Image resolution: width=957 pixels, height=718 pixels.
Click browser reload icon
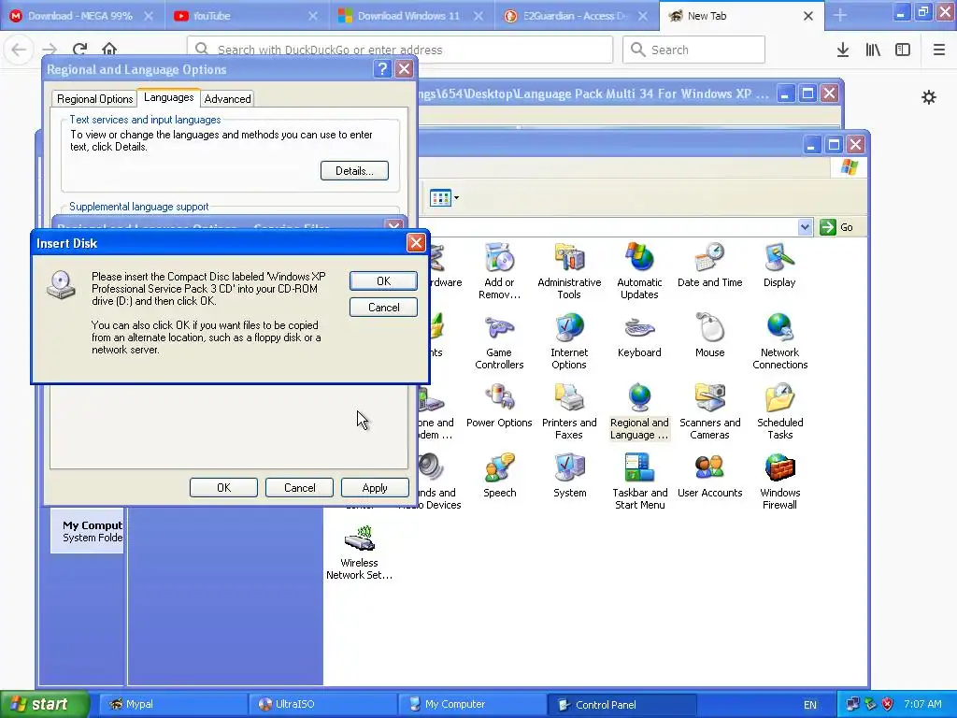point(79,50)
